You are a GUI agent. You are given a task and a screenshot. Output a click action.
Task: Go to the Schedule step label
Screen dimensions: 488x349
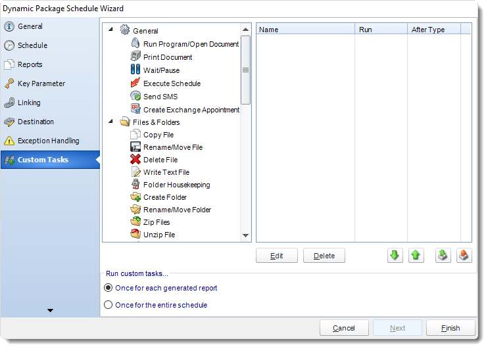pyautogui.click(x=33, y=45)
